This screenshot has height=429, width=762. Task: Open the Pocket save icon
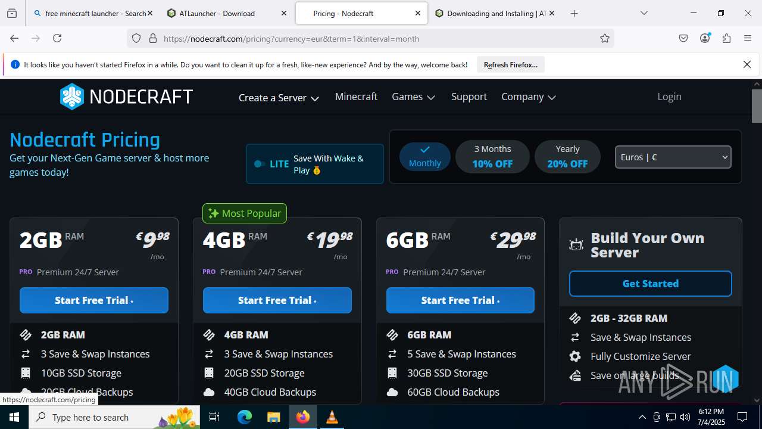683,38
